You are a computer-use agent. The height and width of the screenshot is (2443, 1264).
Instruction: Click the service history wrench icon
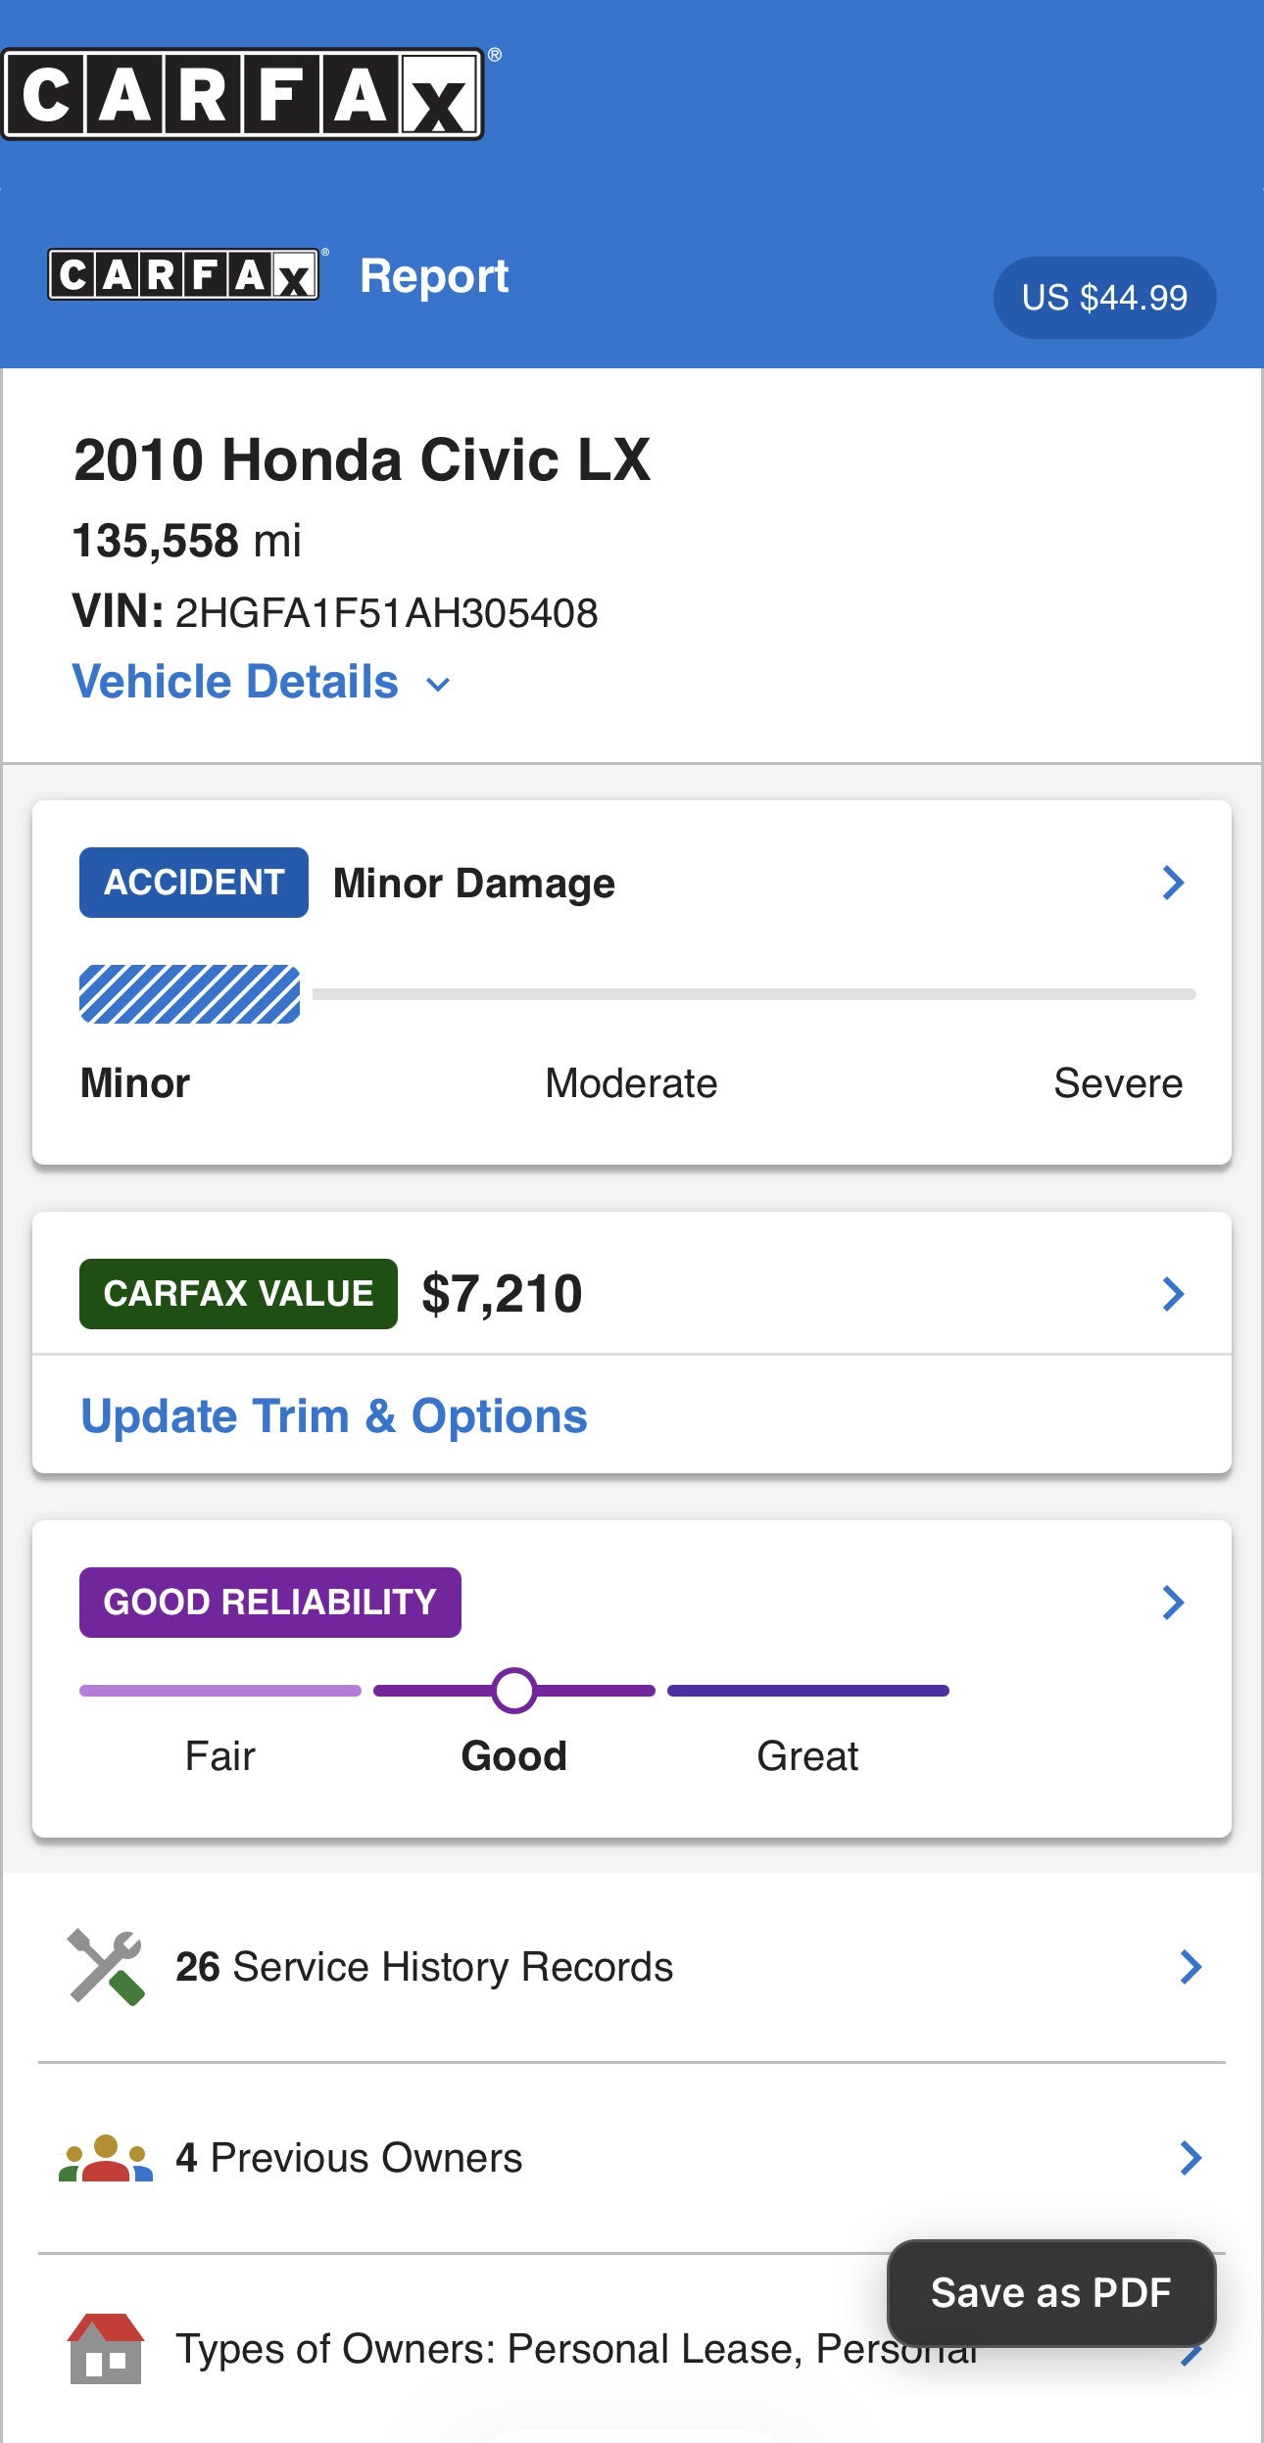[x=106, y=1967]
